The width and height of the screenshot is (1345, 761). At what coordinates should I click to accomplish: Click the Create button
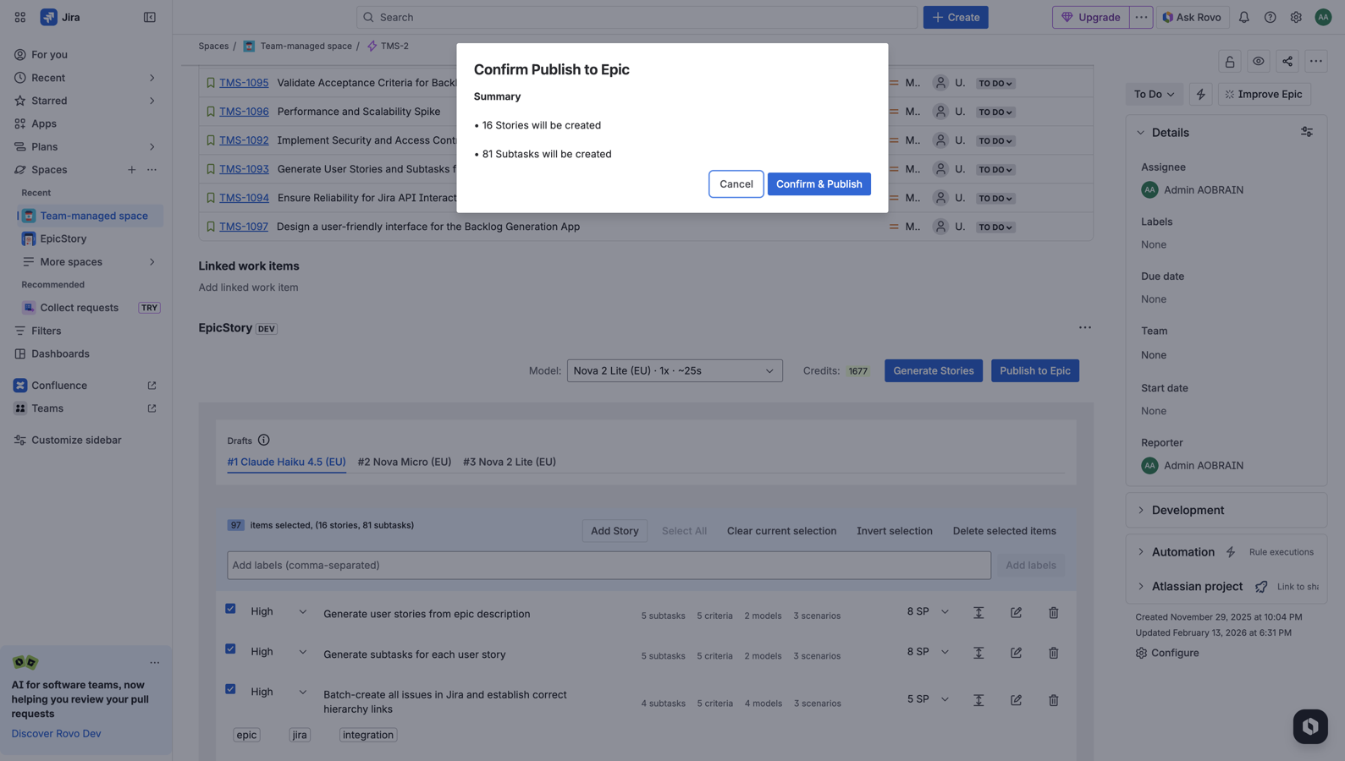point(956,17)
